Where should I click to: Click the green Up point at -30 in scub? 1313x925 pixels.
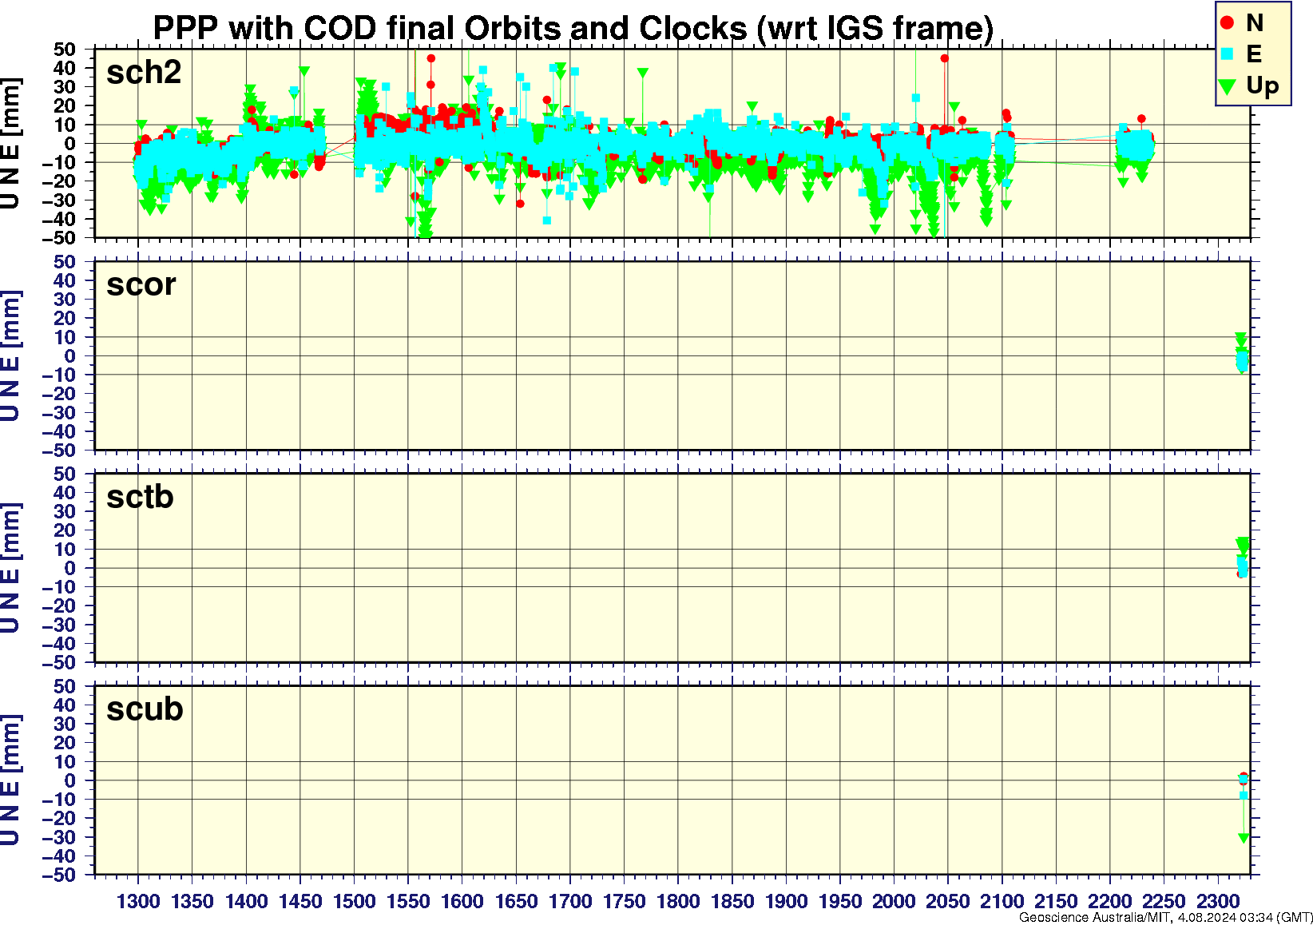click(1244, 838)
